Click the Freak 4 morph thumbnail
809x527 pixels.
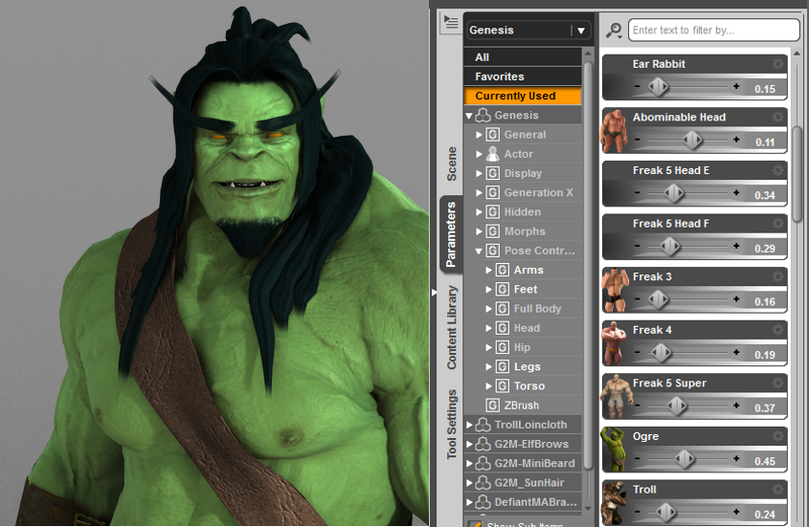click(x=614, y=343)
